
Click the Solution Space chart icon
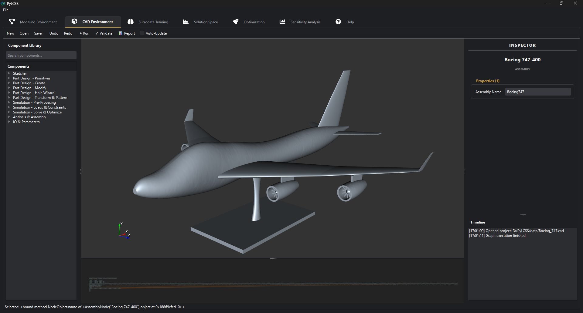186,22
